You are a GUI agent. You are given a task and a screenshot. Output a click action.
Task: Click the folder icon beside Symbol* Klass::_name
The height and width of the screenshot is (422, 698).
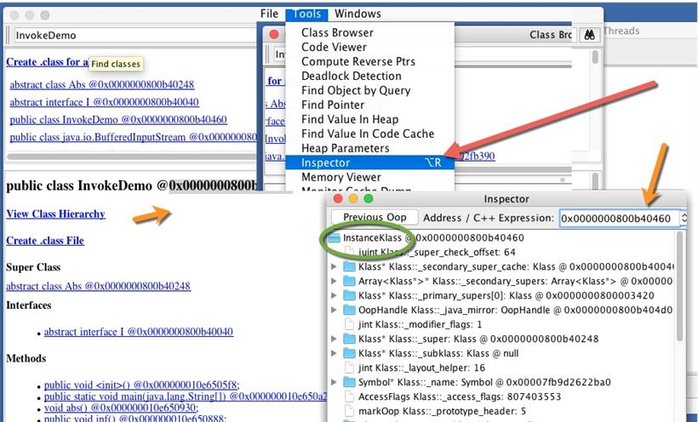click(x=350, y=382)
